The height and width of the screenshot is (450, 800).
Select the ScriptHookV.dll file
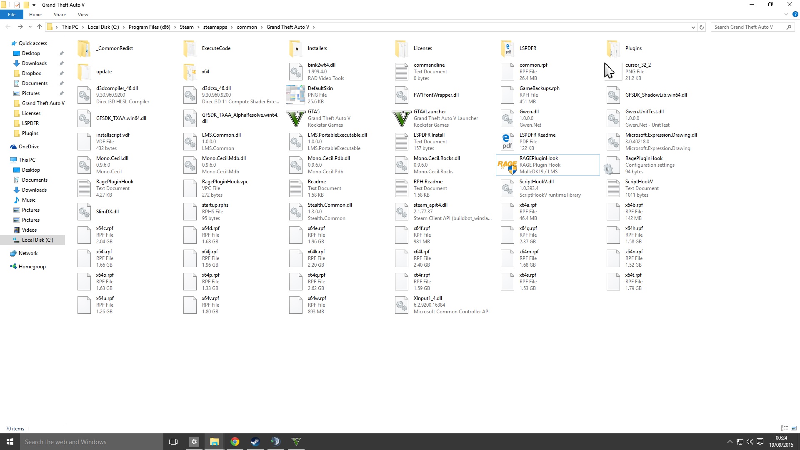tap(536, 182)
